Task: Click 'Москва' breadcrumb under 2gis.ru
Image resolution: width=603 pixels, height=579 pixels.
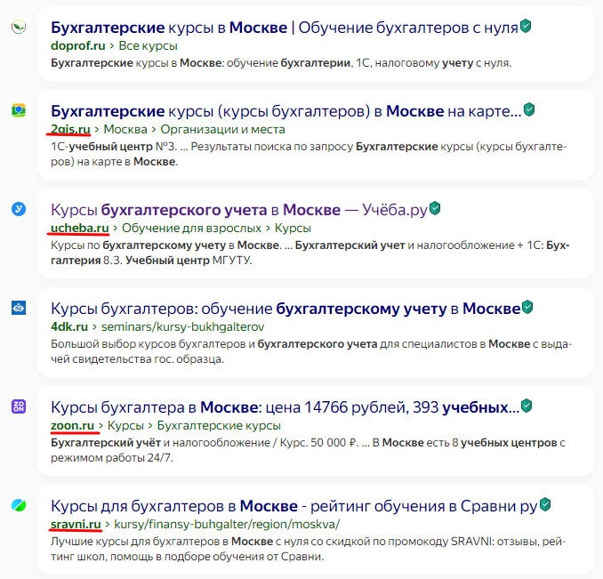Action: coord(125,129)
